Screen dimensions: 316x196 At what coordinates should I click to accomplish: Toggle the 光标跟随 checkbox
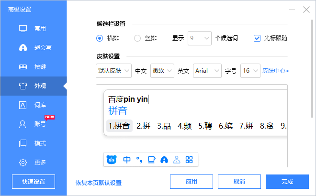[257, 38]
